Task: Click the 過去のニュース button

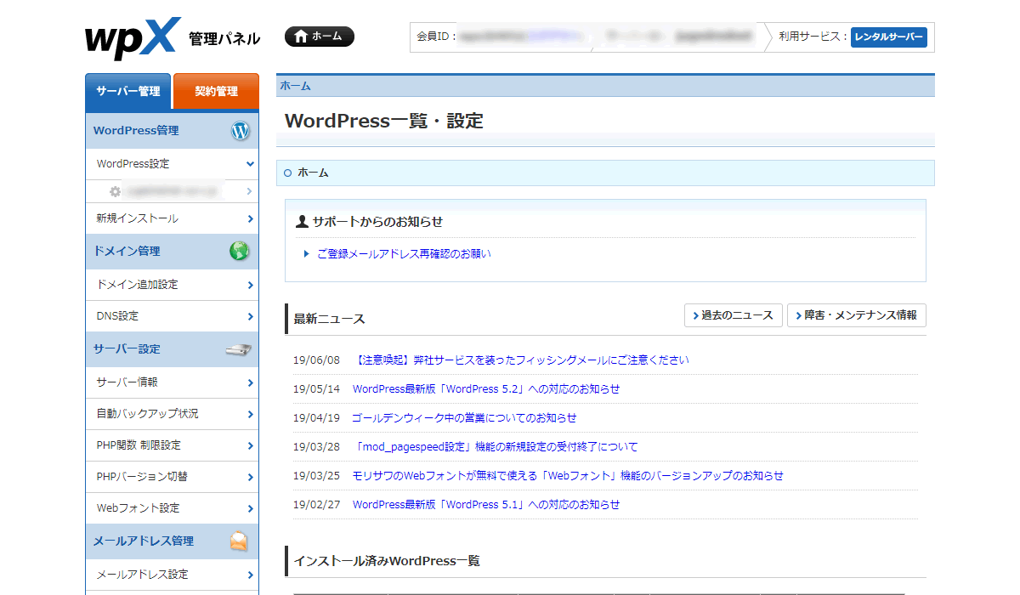Action: pyautogui.click(x=733, y=315)
